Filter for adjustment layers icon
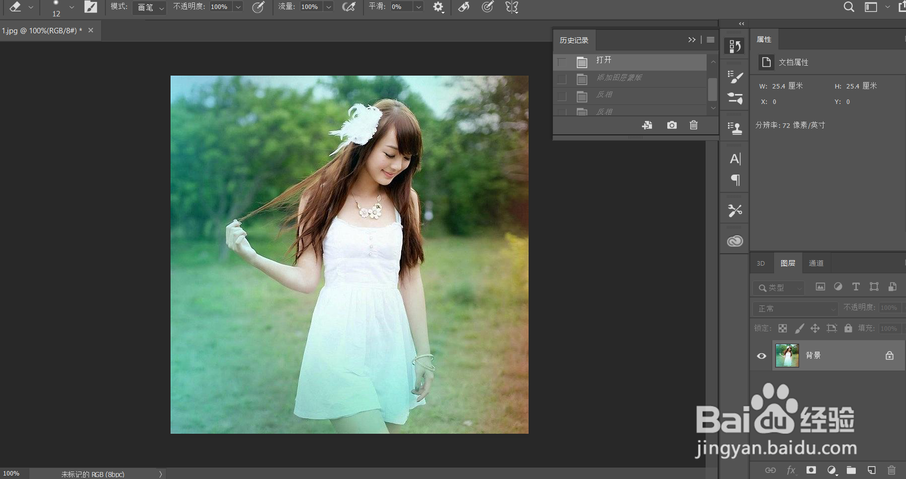Viewport: 906px width, 479px height. 838,287
